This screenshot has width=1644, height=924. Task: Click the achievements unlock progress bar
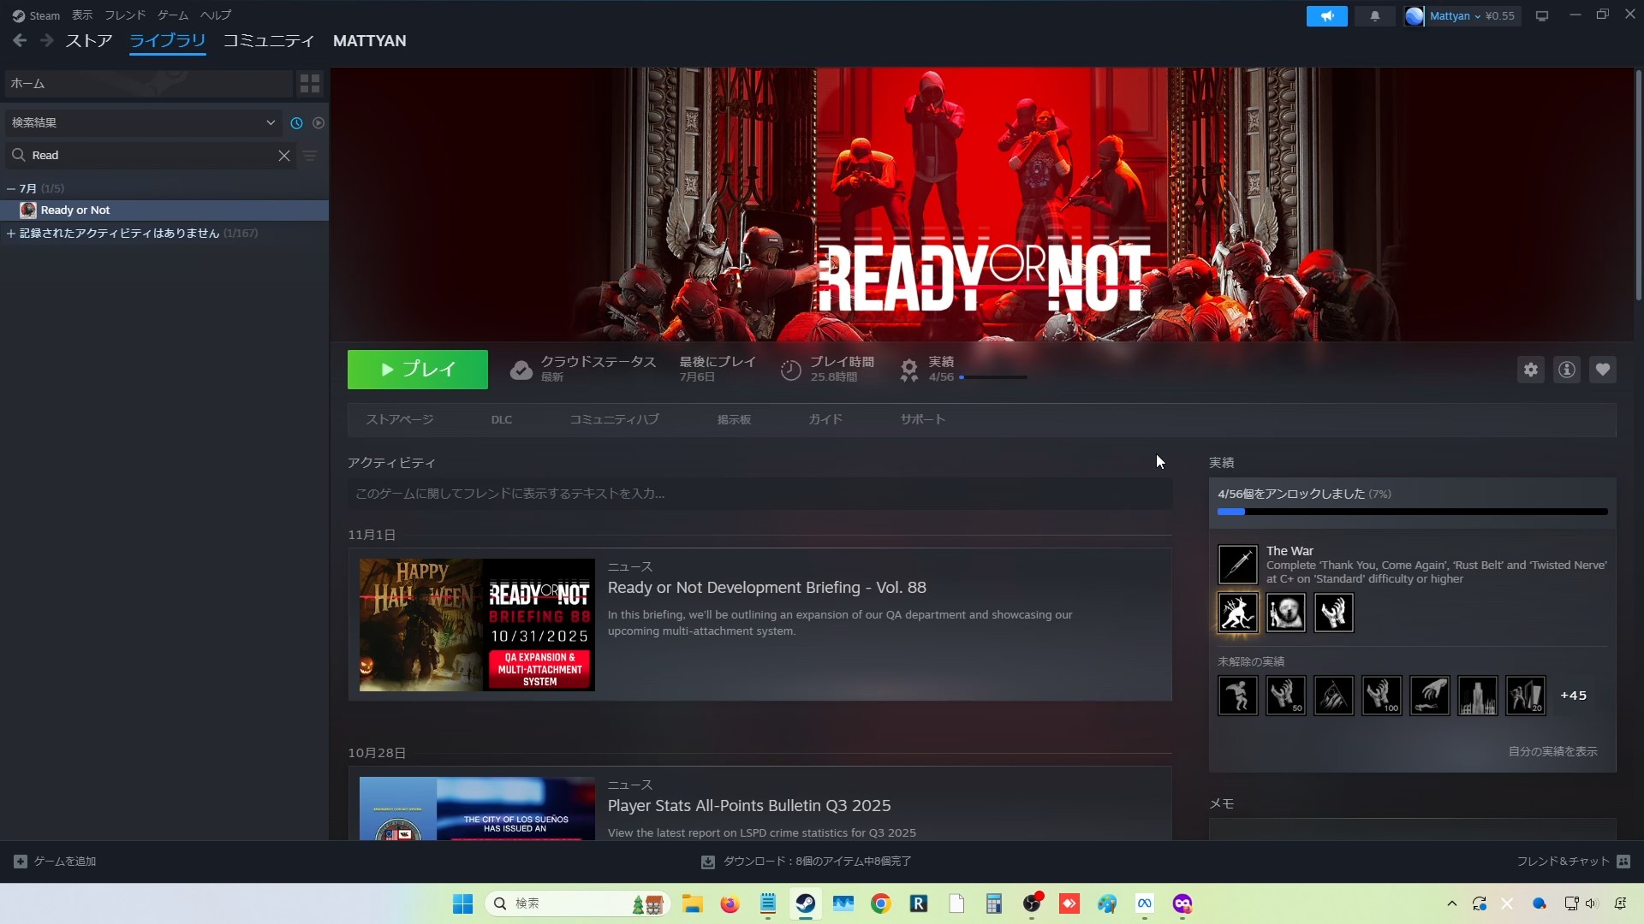[1411, 512]
